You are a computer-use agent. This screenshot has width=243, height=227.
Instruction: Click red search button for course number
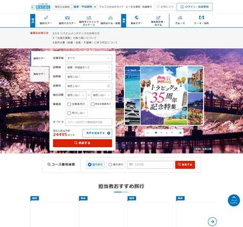[185, 164]
